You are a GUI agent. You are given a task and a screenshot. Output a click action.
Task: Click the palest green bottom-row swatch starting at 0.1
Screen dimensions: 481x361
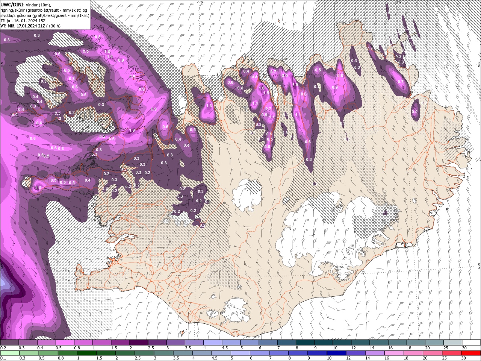click(9, 353)
